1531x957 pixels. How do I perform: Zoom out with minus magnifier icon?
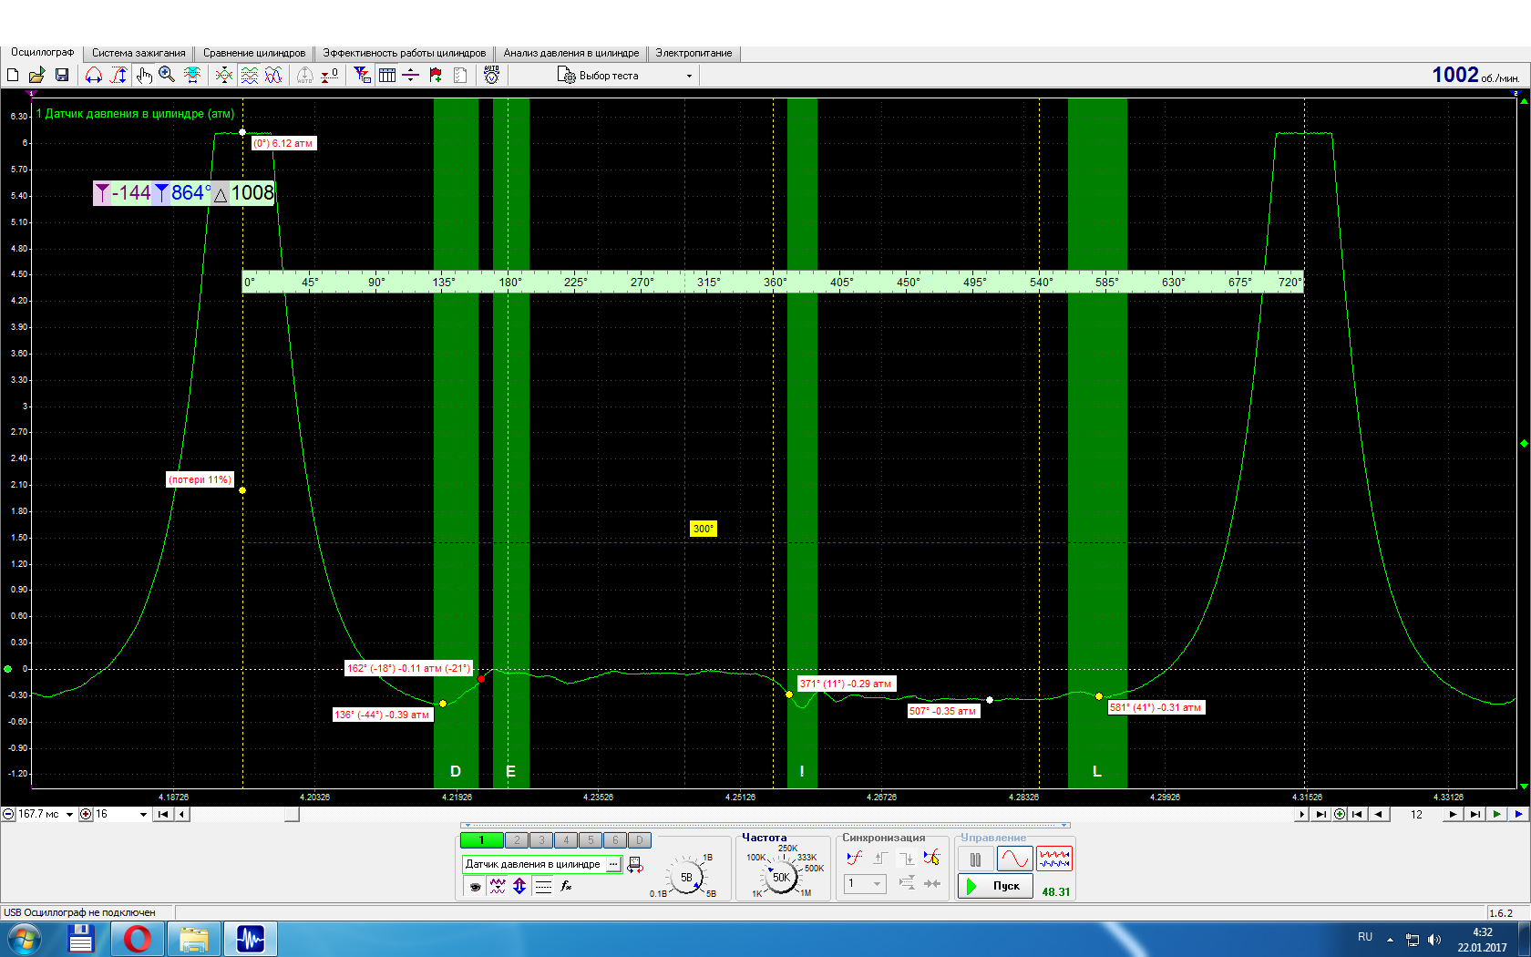click(8, 814)
